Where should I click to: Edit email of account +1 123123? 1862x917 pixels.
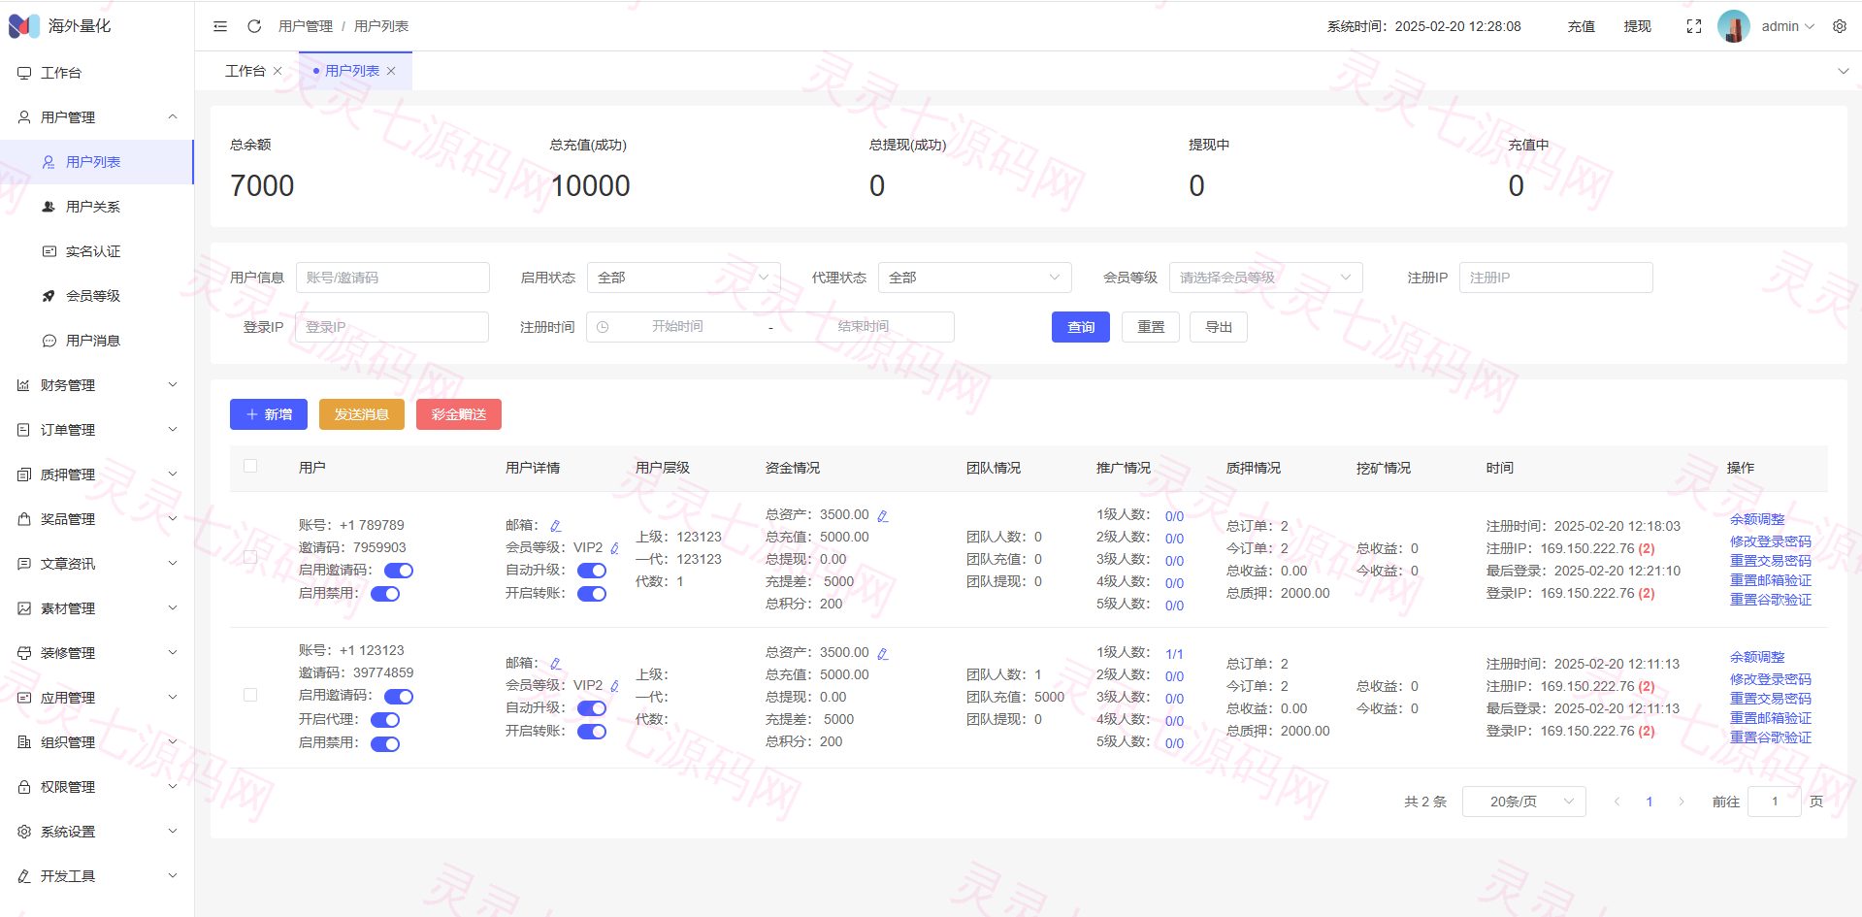[x=556, y=664]
